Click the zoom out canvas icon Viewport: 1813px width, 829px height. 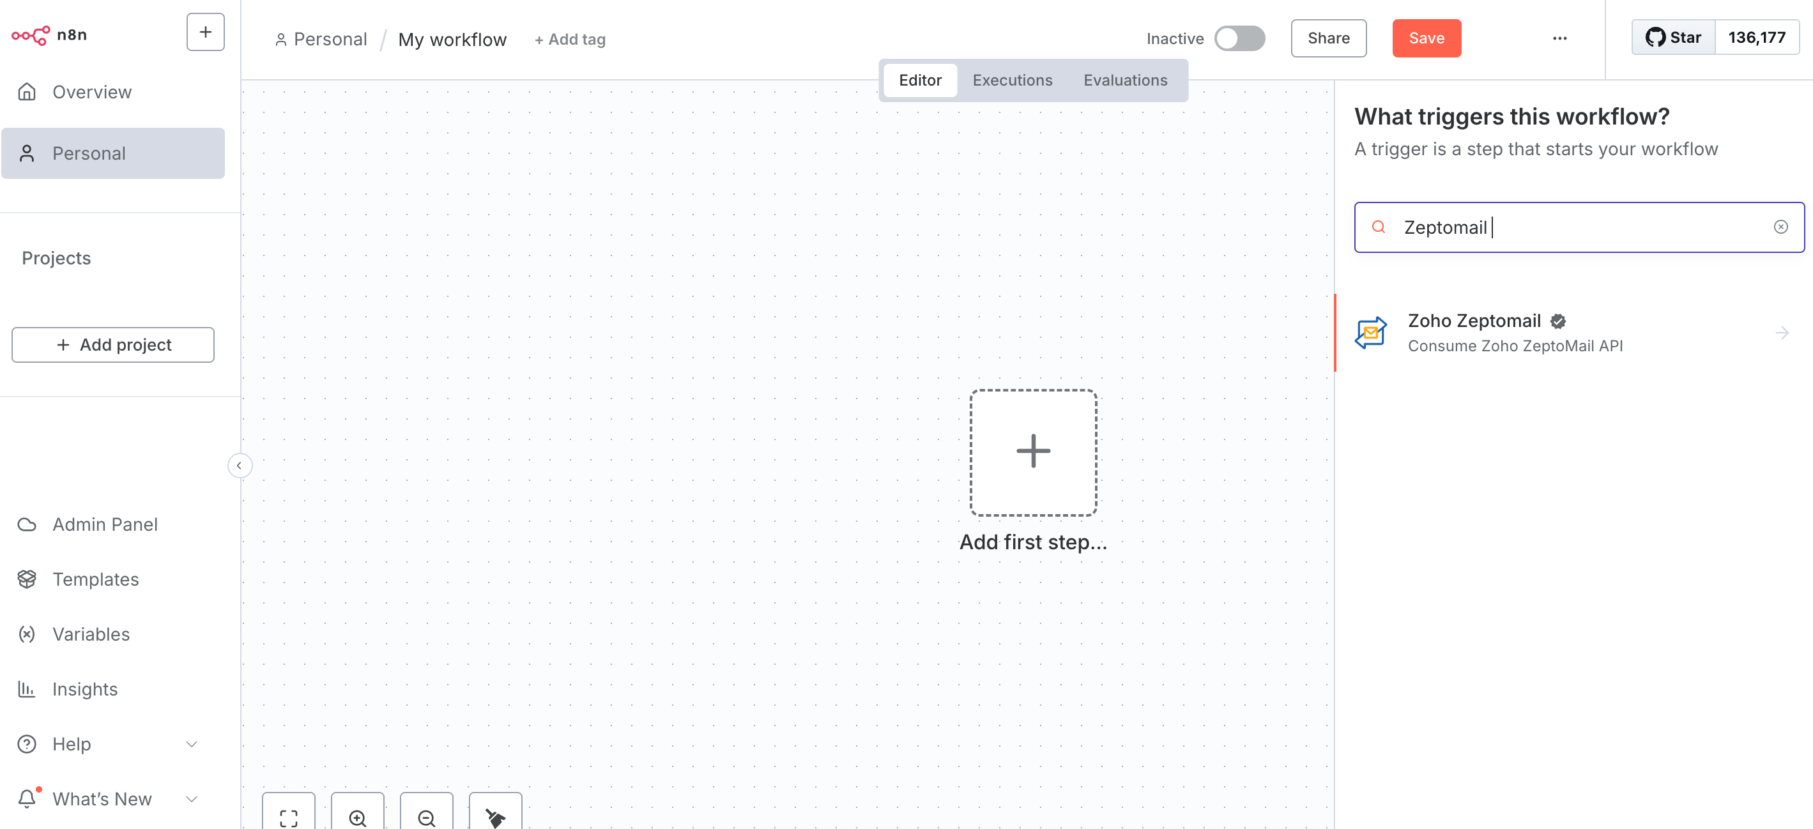point(427,816)
